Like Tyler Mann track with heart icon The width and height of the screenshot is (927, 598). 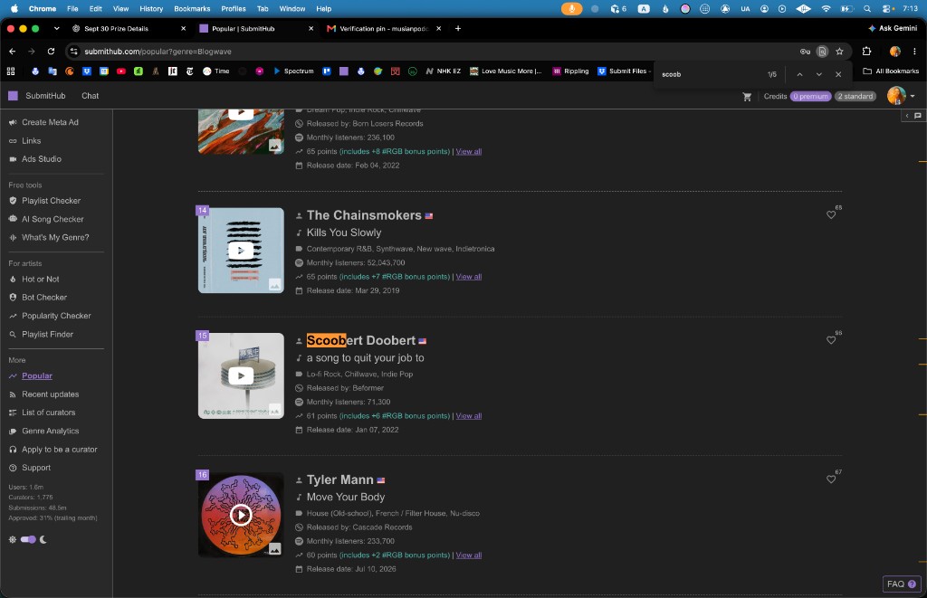click(831, 479)
